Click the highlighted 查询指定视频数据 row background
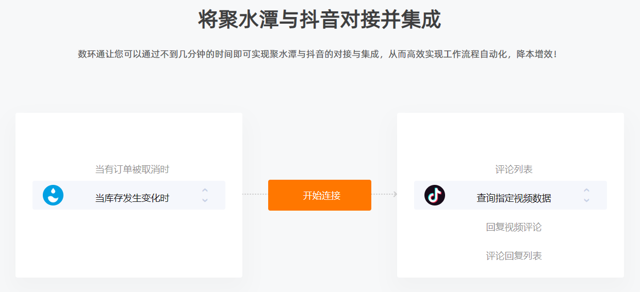 pyautogui.click(x=511, y=195)
